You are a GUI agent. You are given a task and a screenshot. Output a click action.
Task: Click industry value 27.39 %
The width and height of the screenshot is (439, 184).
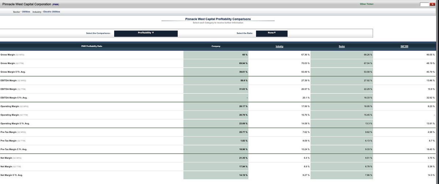305,80
